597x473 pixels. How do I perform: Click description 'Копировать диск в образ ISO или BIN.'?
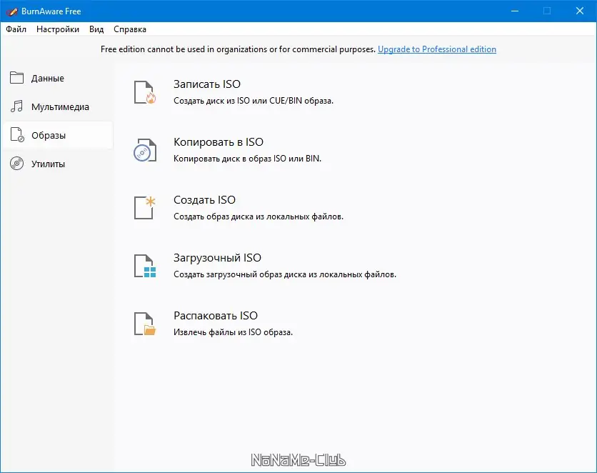click(x=248, y=159)
